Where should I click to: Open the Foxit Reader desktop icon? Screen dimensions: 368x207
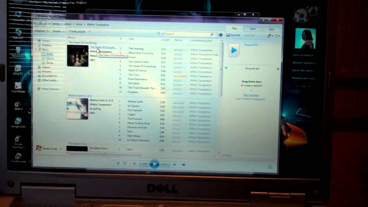click(18, 88)
